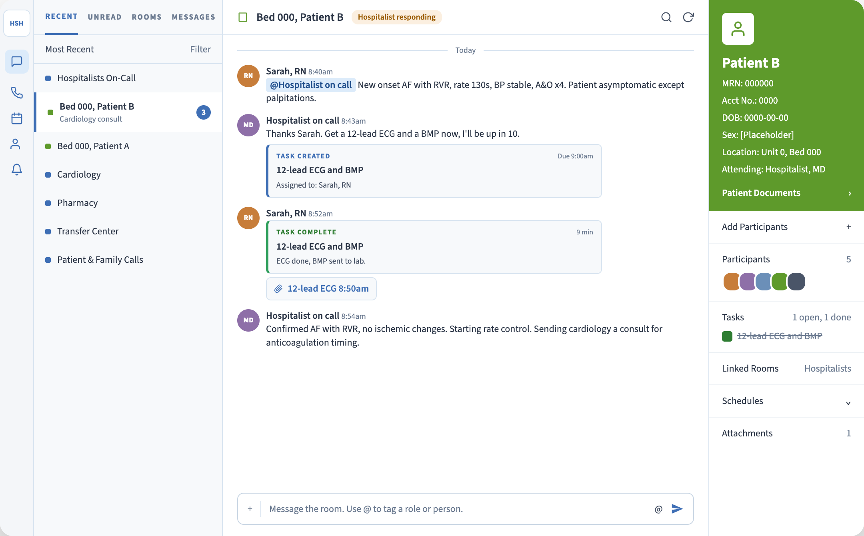Open the 12-lead ECG 8:50am attachment
This screenshot has width=864, height=536.
coord(321,289)
